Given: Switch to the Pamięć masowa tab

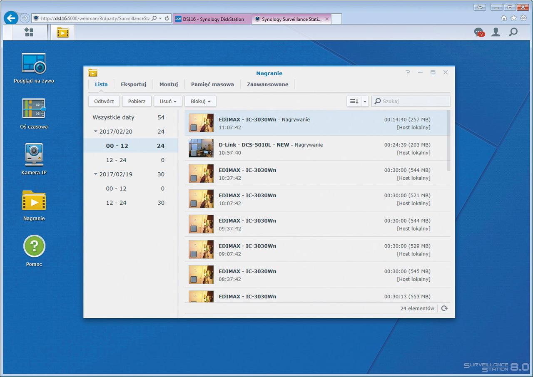Looking at the screenshot, I should (212, 84).
